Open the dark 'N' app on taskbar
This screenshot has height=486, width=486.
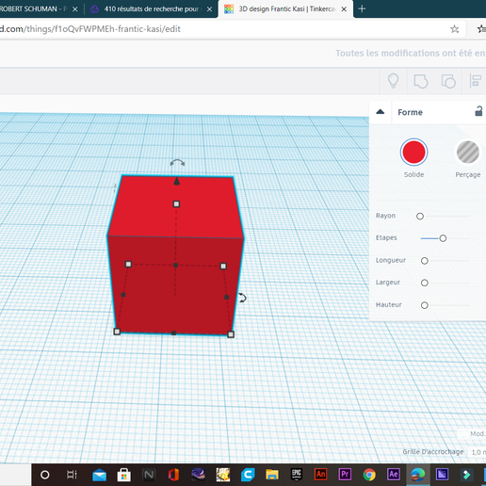149,475
